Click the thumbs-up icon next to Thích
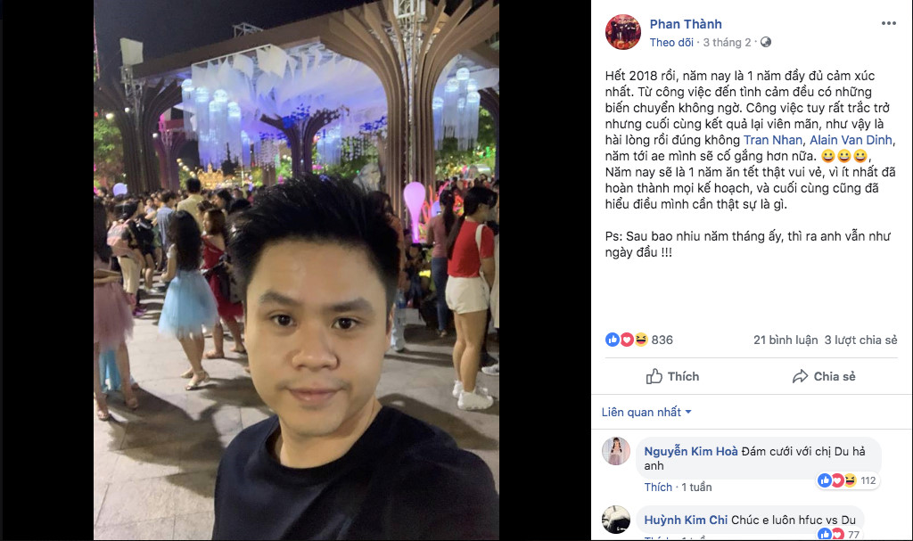 point(654,376)
